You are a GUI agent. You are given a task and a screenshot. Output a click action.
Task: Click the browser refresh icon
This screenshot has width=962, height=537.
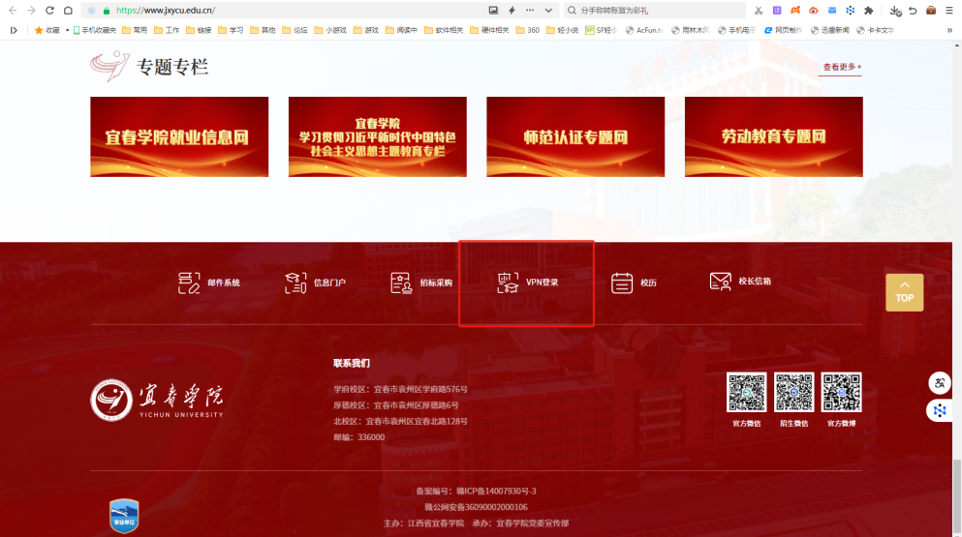[49, 10]
